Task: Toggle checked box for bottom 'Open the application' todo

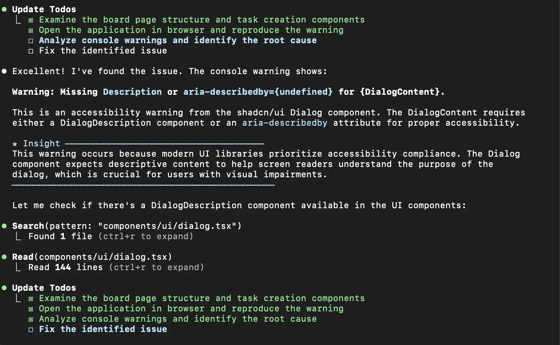Action: tap(31, 309)
